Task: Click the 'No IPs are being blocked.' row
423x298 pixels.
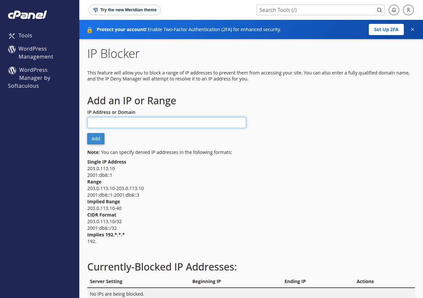Action: 251,294
